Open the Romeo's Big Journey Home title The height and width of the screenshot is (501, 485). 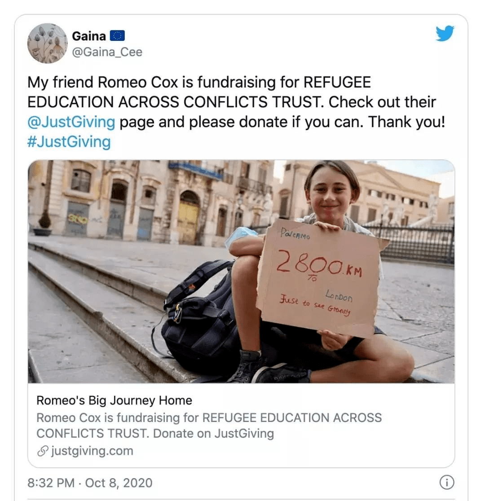click(x=114, y=400)
